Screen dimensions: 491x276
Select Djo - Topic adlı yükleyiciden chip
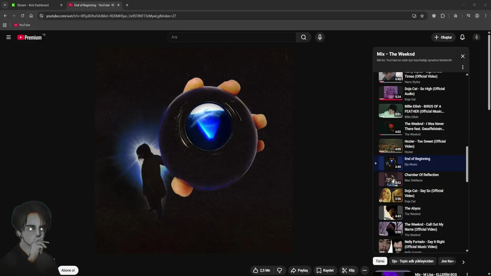(412, 261)
